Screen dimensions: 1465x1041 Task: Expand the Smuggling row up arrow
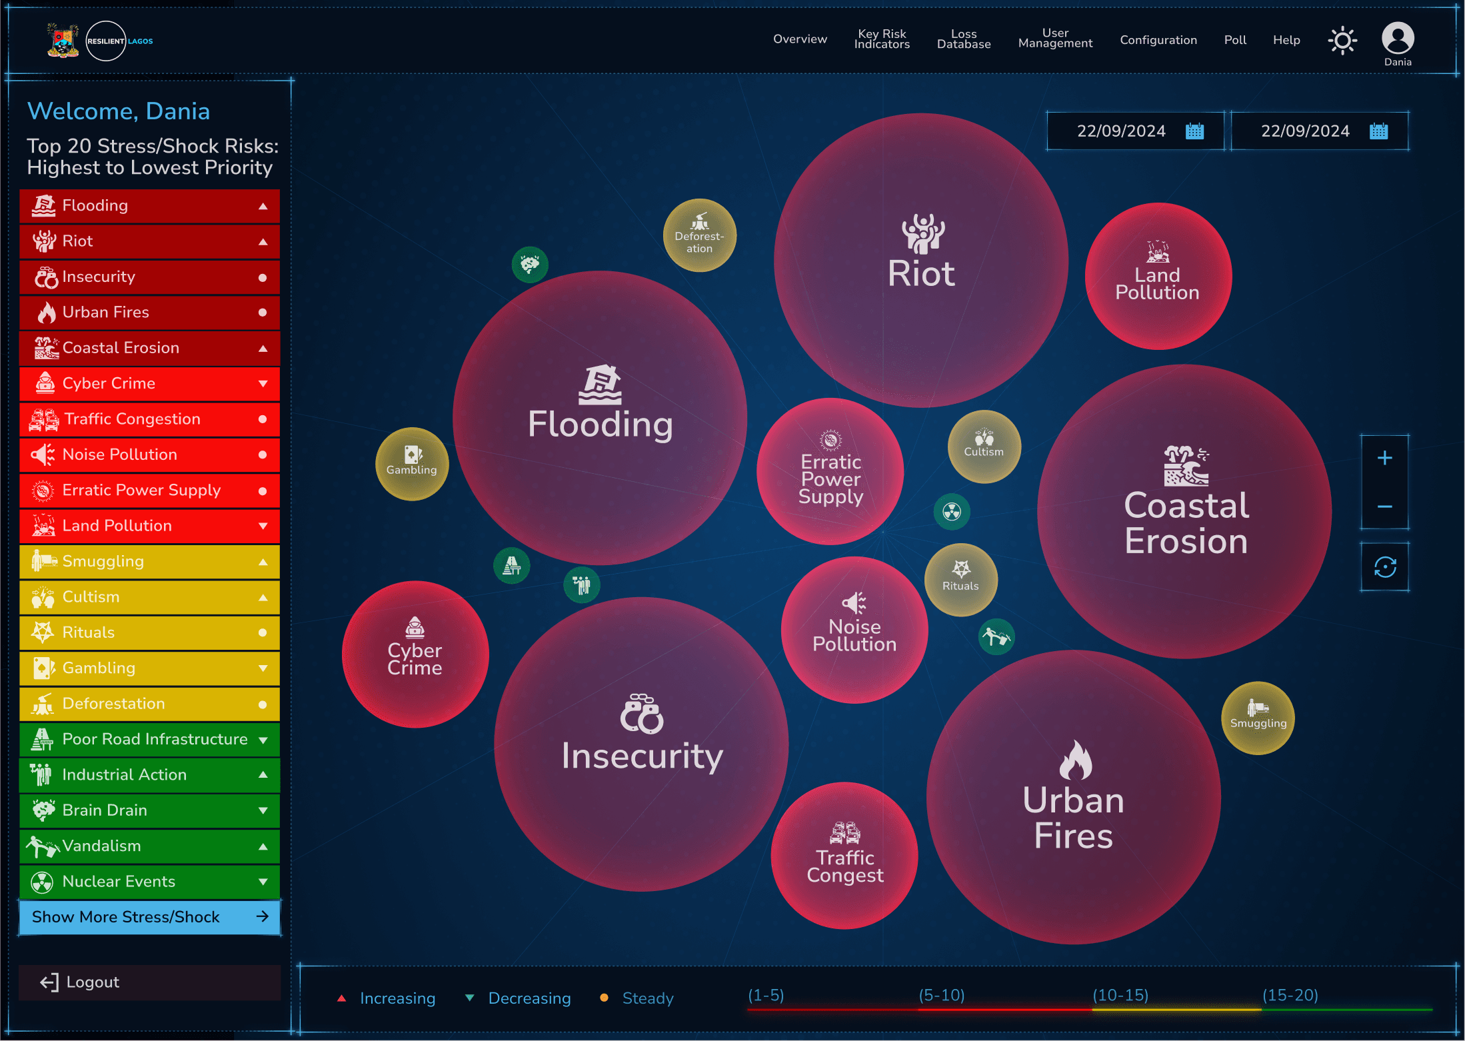pyautogui.click(x=263, y=562)
